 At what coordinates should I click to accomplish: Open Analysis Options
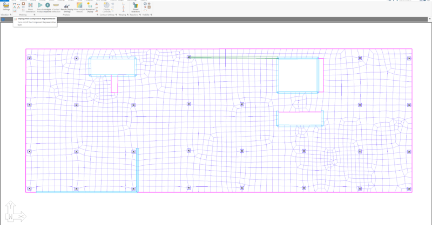click(48, 7)
